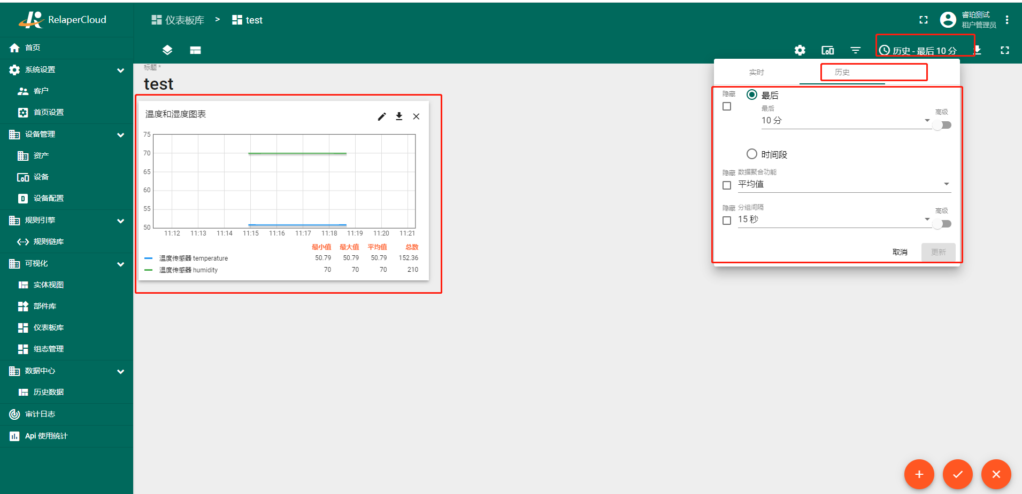Open the 10 分 interval dropdown

[x=846, y=121]
